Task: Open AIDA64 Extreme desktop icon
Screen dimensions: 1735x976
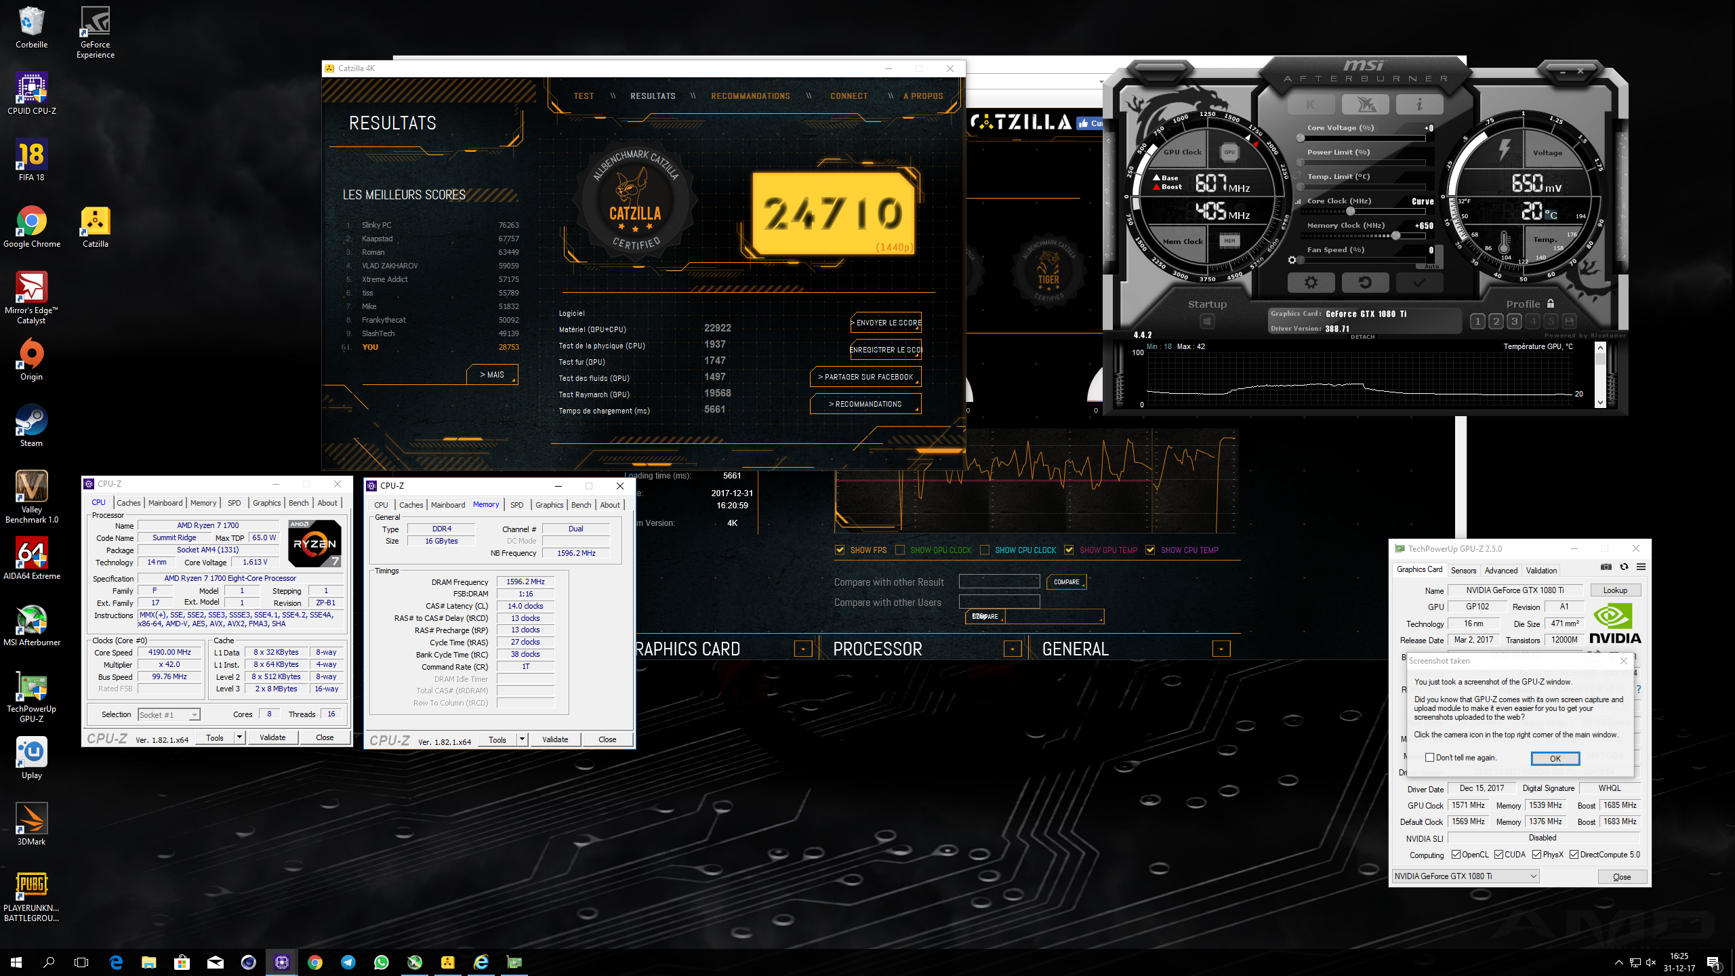Action: coord(32,560)
